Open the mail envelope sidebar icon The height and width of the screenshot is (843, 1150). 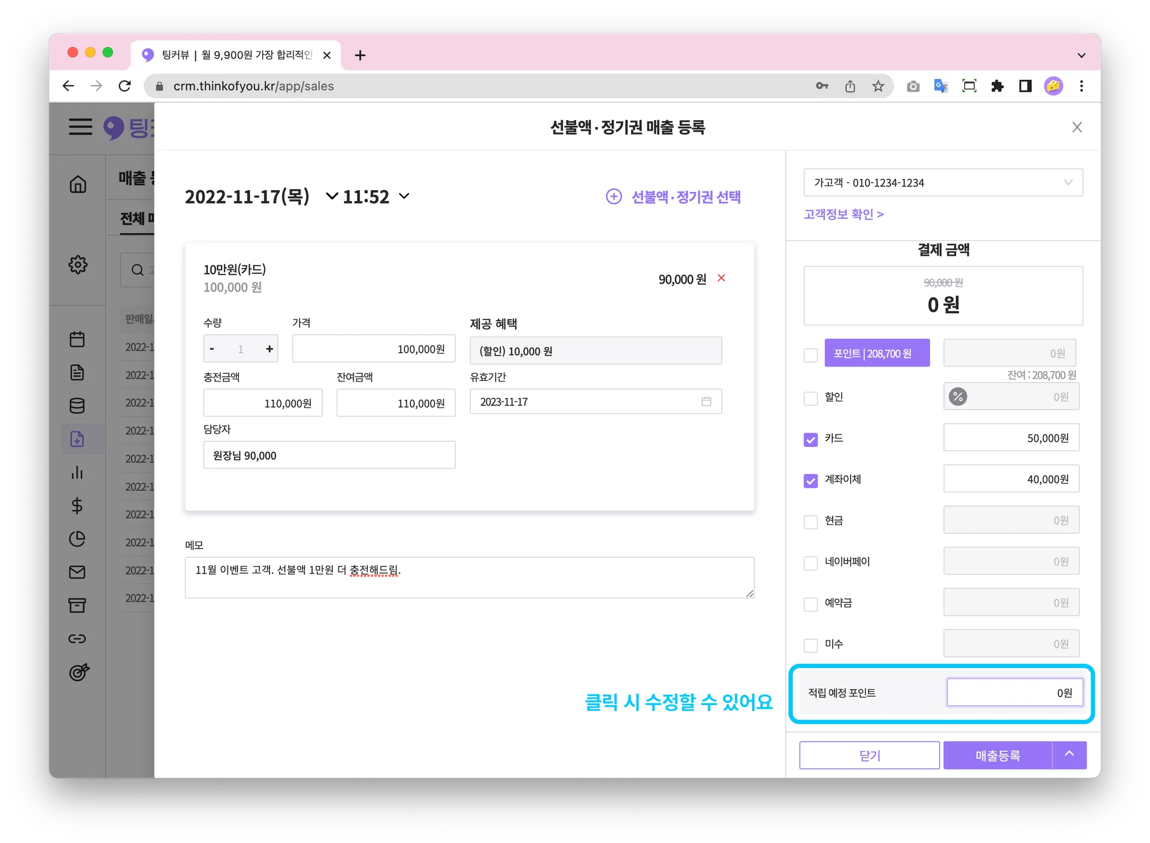[77, 572]
